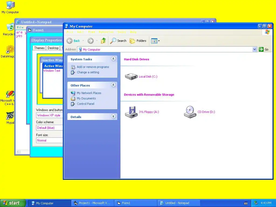Switch to Untitled - Notepad taskbar button

coord(178,203)
